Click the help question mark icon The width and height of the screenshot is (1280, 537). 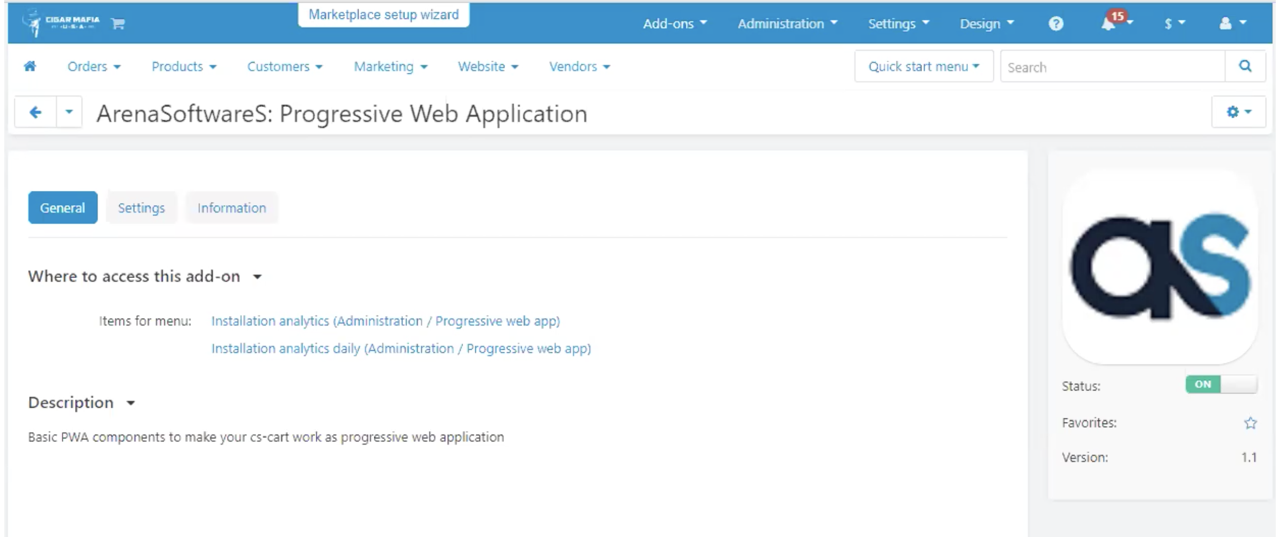tap(1056, 23)
